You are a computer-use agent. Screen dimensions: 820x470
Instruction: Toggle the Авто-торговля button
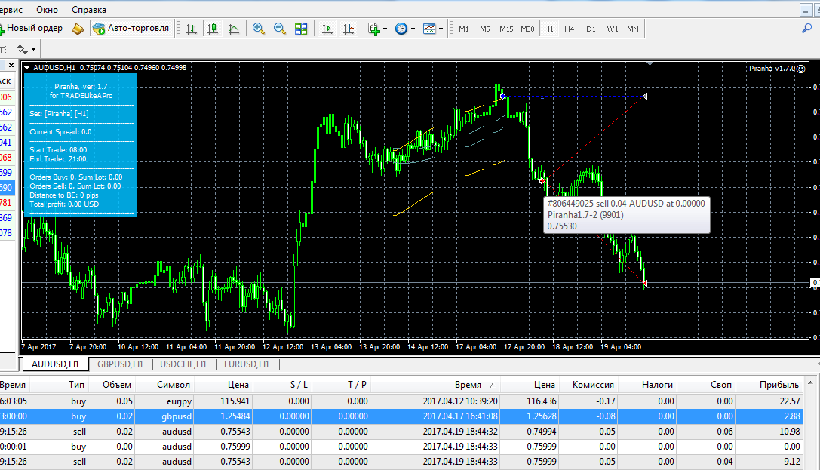(x=131, y=28)
